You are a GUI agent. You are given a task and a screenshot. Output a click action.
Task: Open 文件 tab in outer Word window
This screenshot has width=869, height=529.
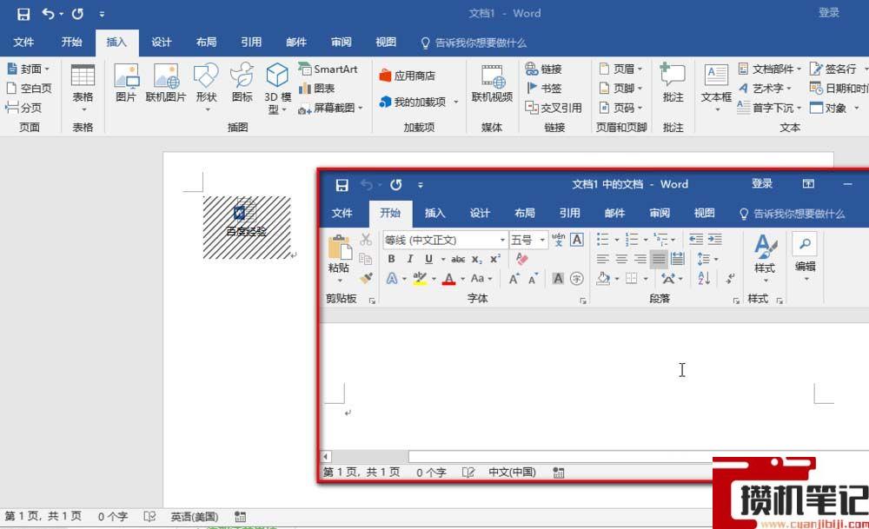click(23, 43)
